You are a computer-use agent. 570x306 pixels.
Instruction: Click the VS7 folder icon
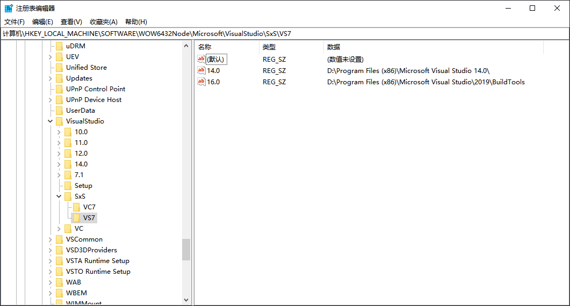[76, 217]
